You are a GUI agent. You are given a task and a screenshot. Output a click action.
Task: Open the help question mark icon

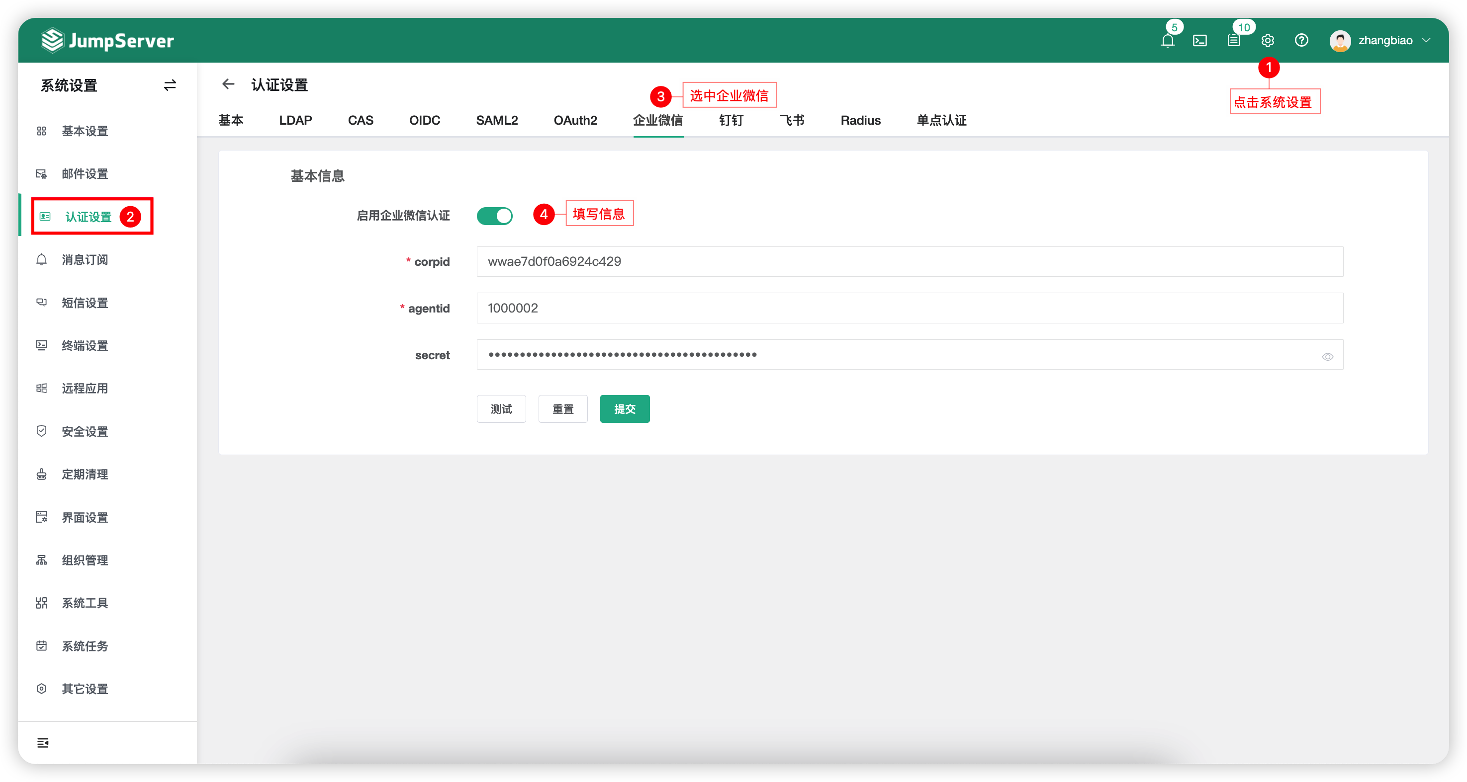coord(1301,40)
